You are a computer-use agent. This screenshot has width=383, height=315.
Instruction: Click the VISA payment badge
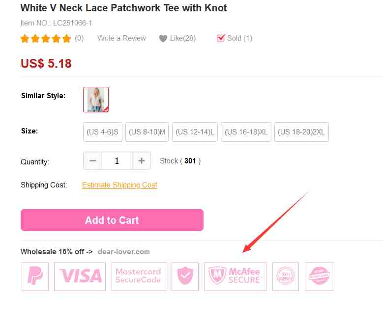[x=80, y=276]
